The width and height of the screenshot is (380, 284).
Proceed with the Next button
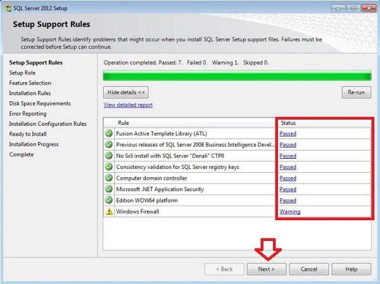click(267, 269)
